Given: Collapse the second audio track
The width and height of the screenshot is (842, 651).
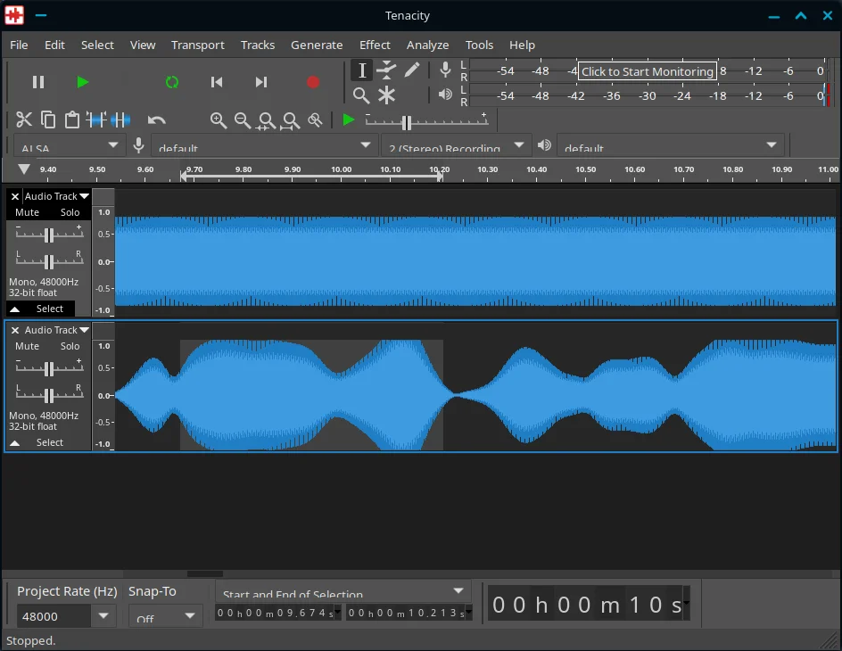Looking at the screenshot, I should click(15, 442).
